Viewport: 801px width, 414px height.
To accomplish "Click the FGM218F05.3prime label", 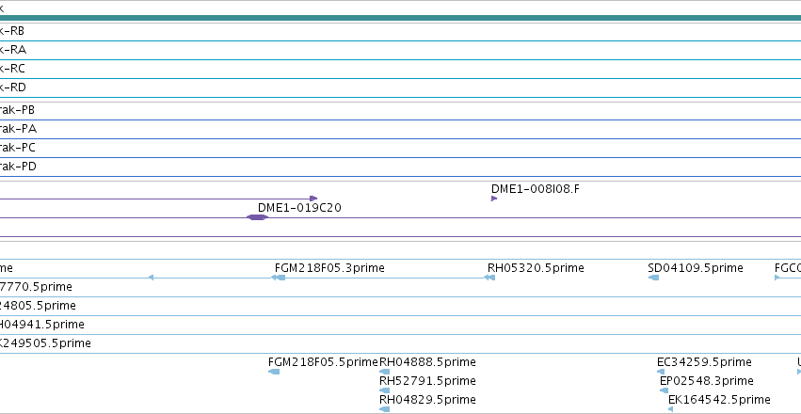I will coord(329,268).
